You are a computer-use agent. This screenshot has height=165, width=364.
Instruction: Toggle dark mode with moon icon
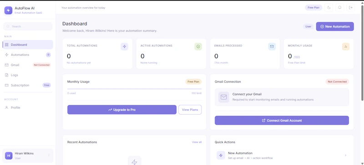pyautogui.click(x=329, y=8)
